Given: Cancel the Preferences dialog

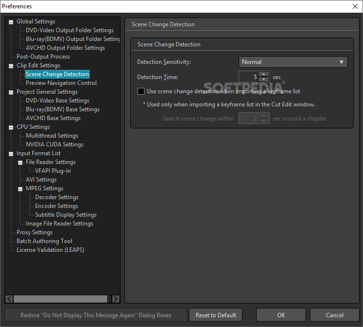Looking at the screenshot, I should [335, 315].
